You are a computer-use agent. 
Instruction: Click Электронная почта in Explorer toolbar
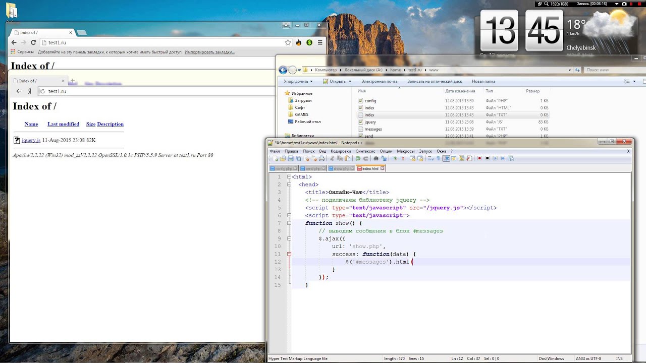[x=379, y=81]
